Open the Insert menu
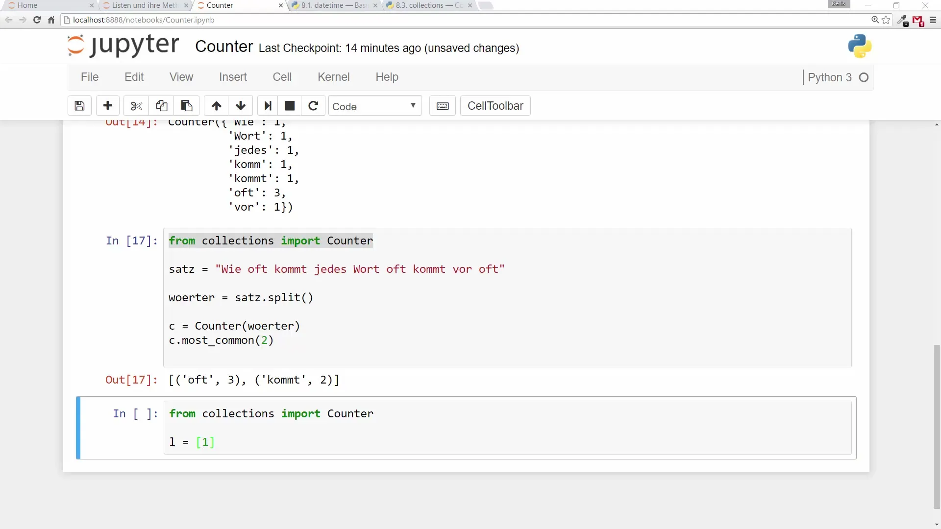The image size is (941, 529). [x=233, y=77]
